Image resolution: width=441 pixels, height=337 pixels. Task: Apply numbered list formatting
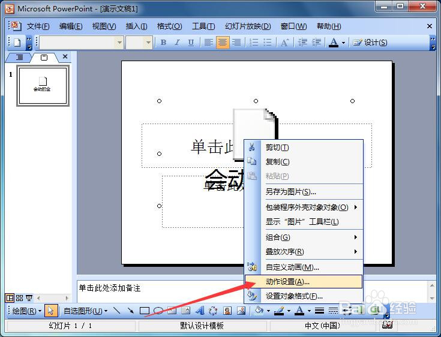pos(254,43)
